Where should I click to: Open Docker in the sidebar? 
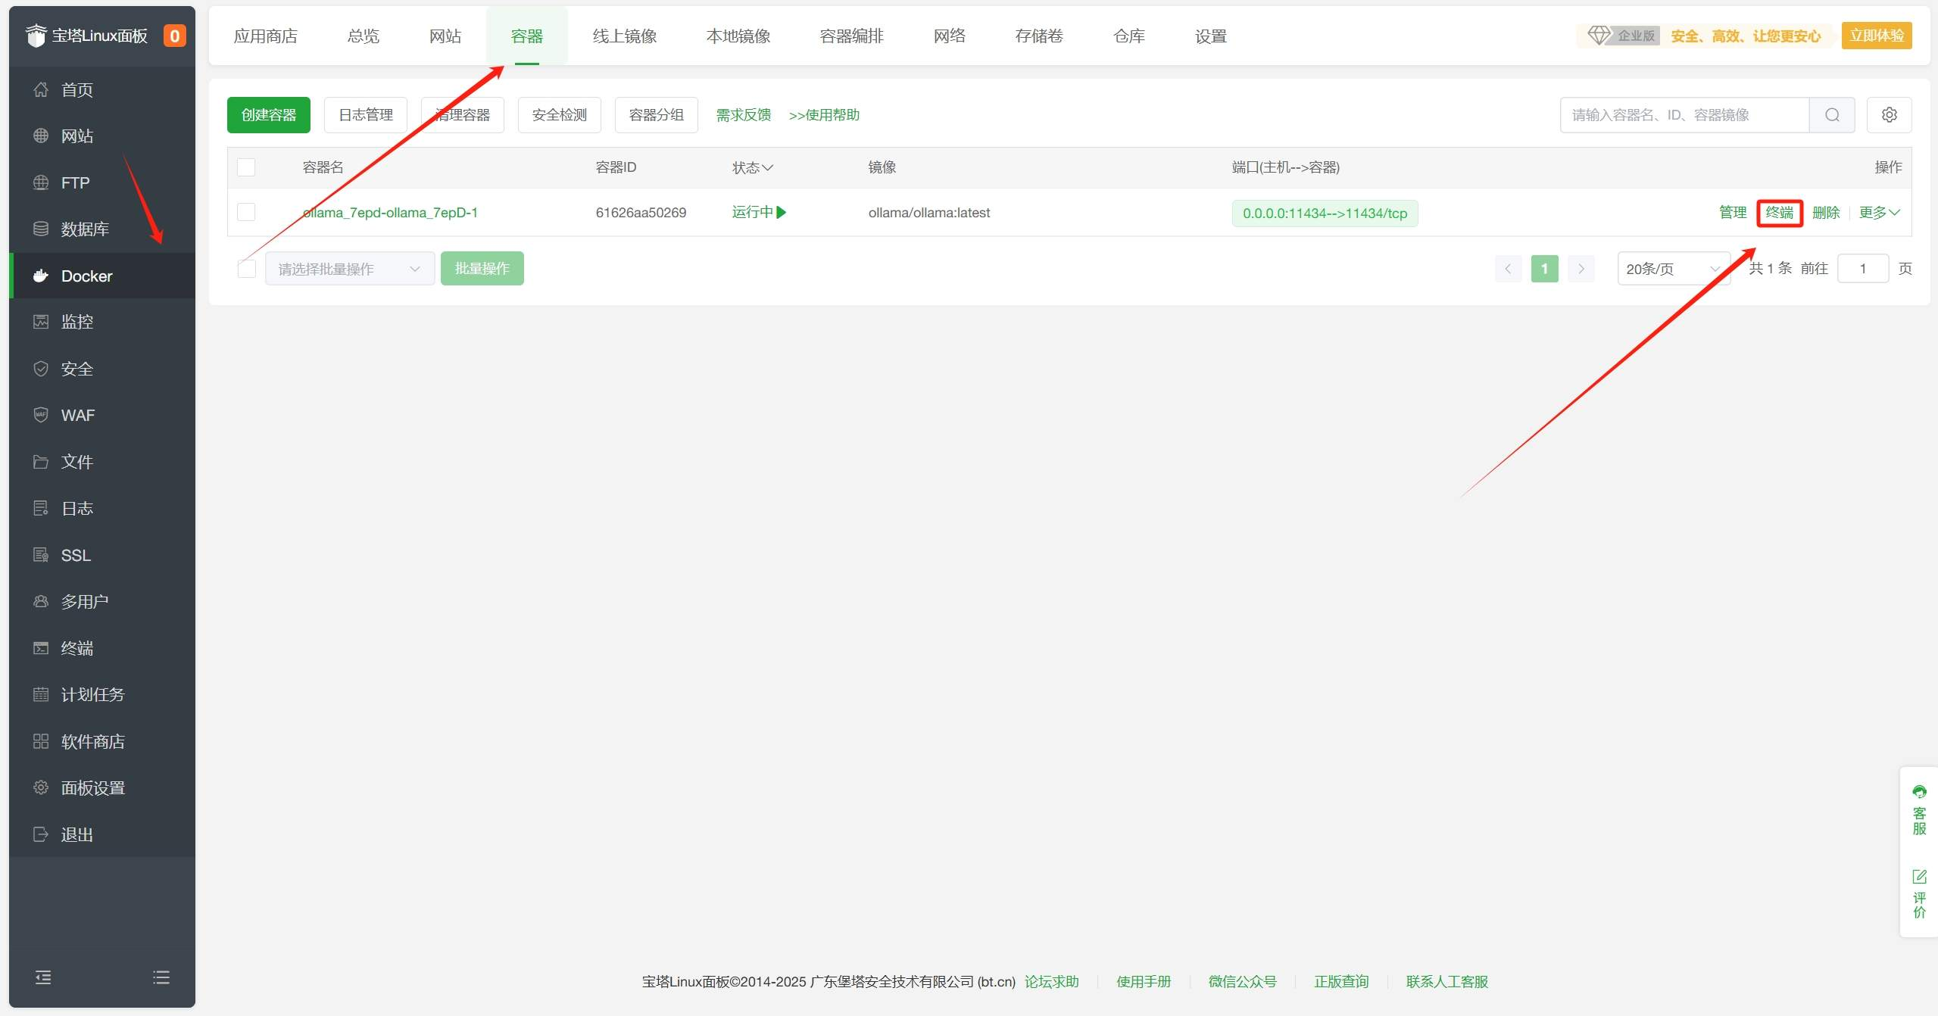[86, 276]
